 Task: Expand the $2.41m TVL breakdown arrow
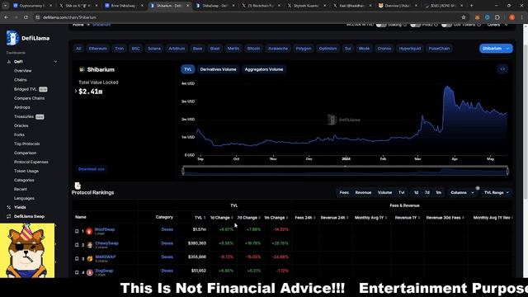tap(76, 92)
